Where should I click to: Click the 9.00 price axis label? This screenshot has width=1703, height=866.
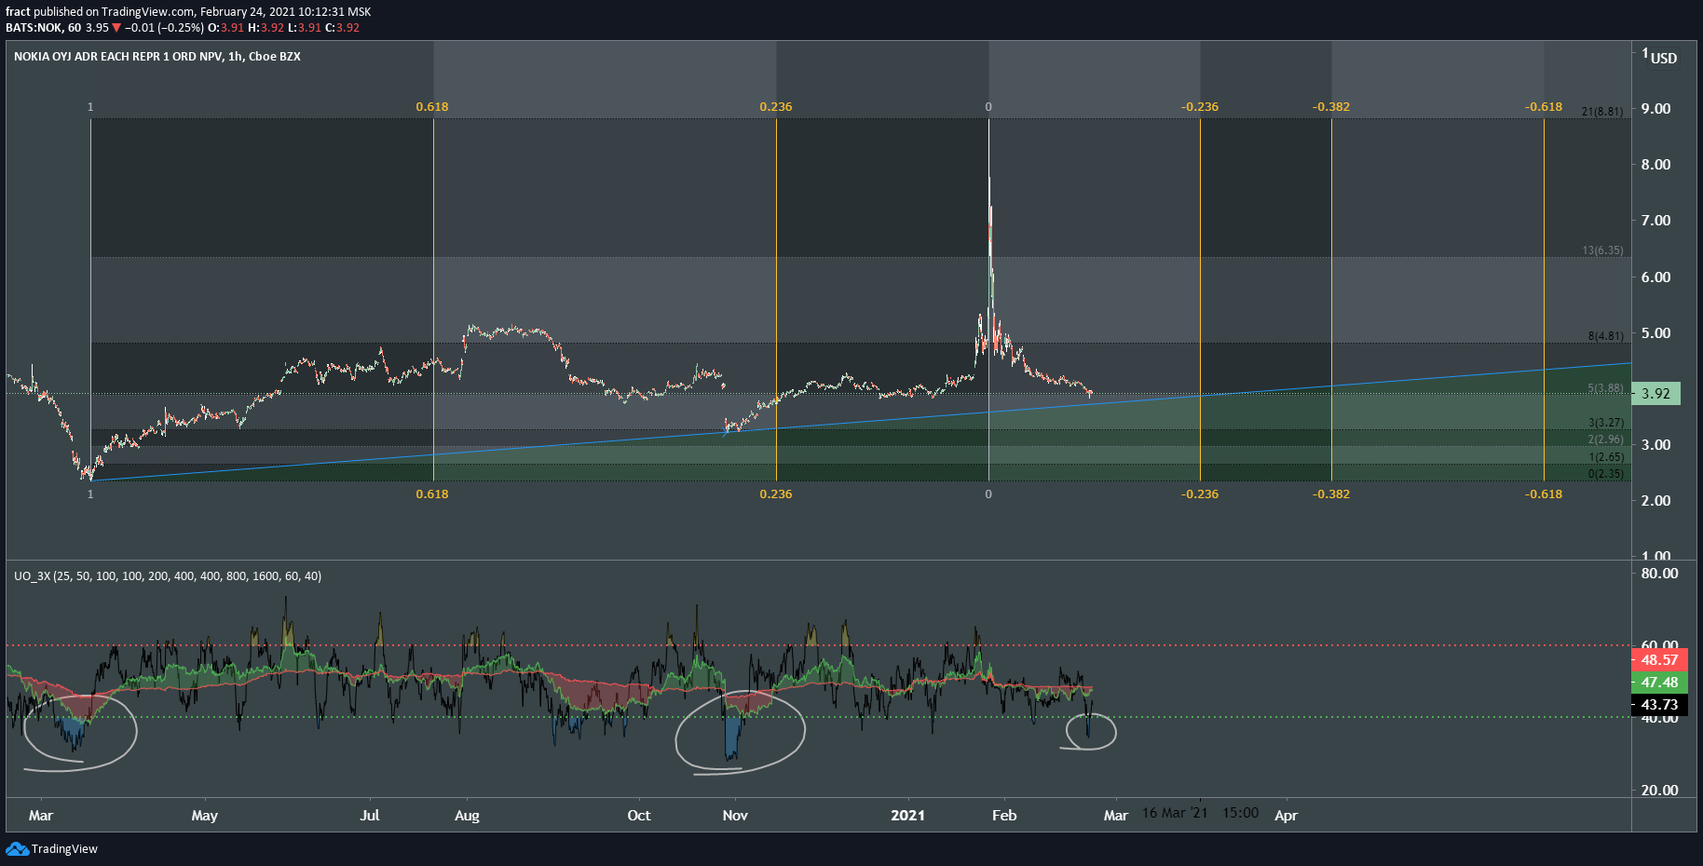point(1655,109)
